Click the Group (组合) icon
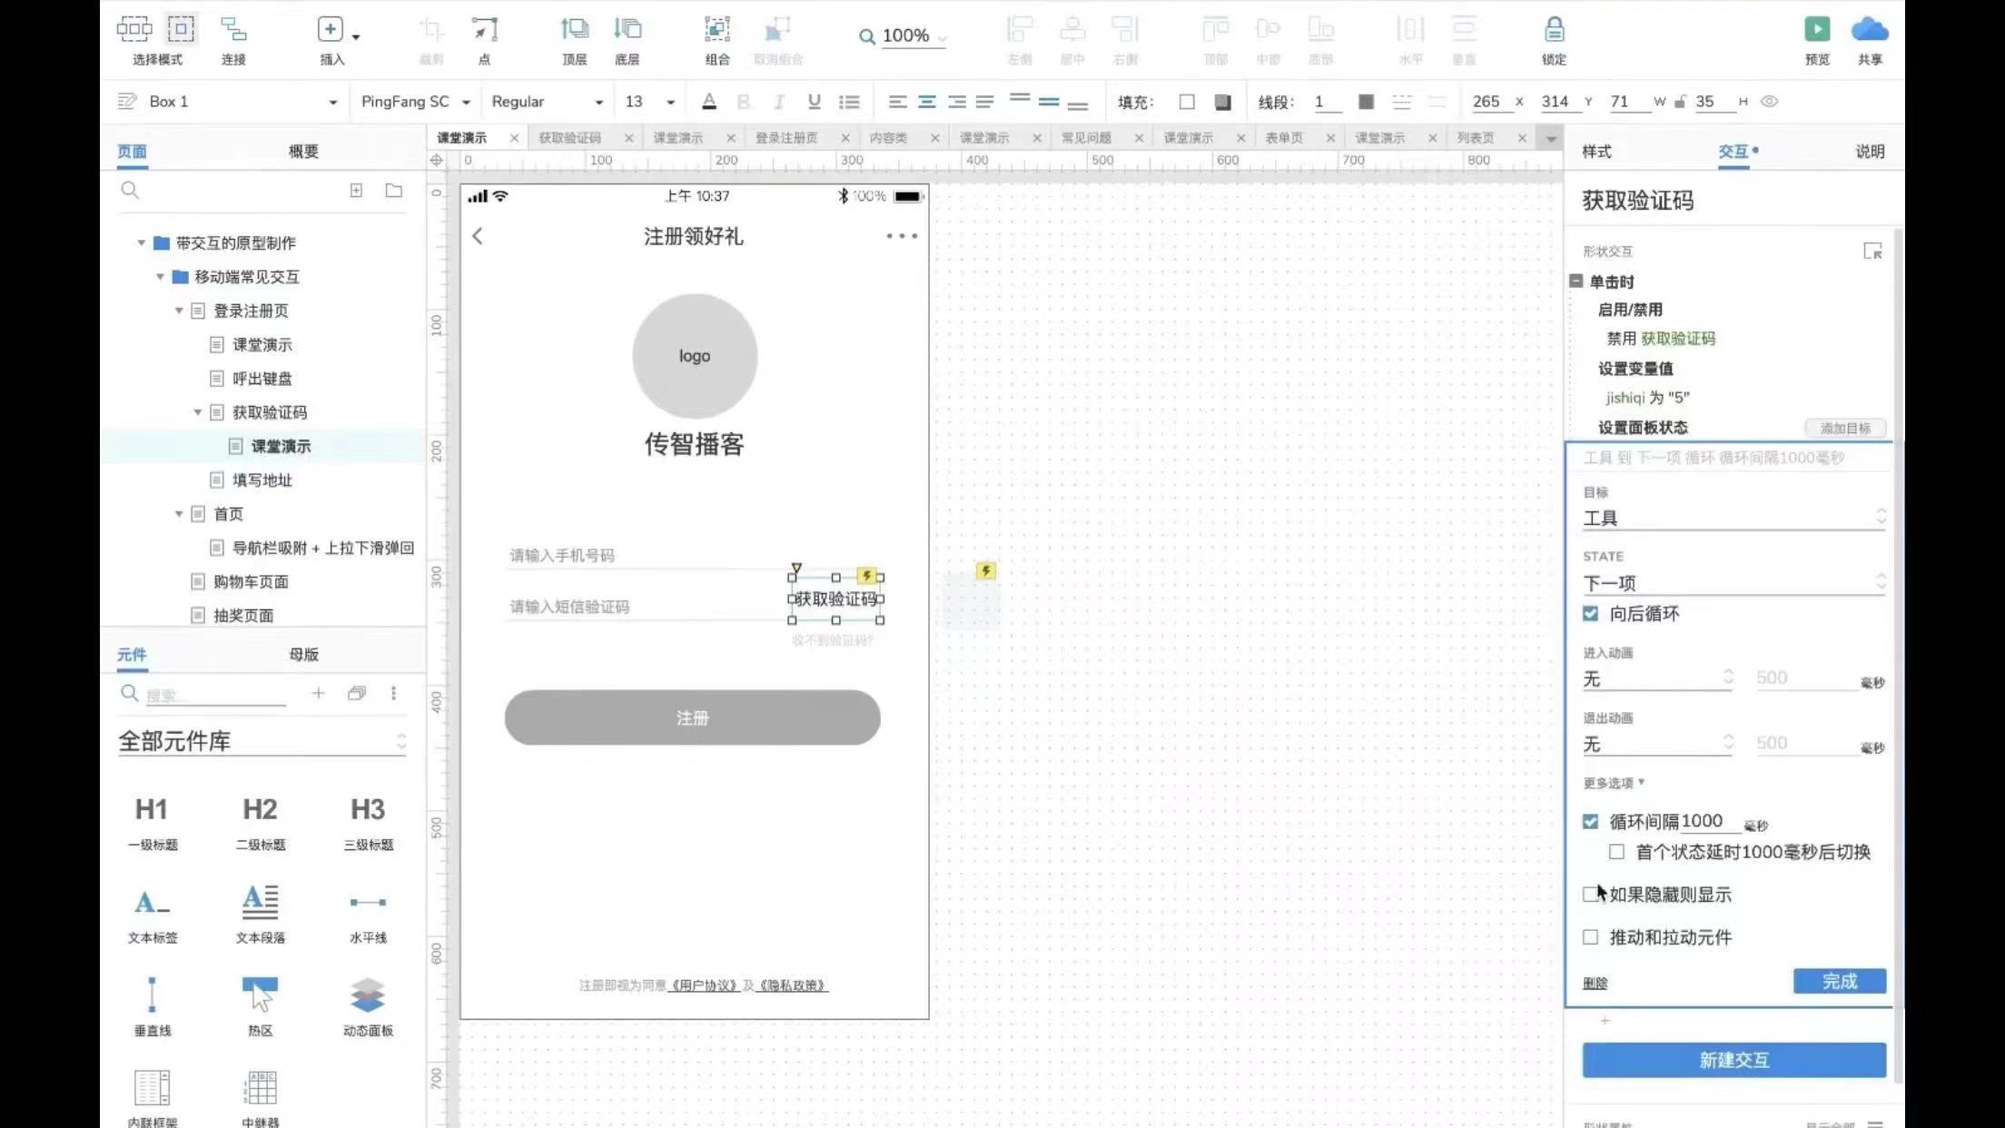 click(x=716, y=30)
